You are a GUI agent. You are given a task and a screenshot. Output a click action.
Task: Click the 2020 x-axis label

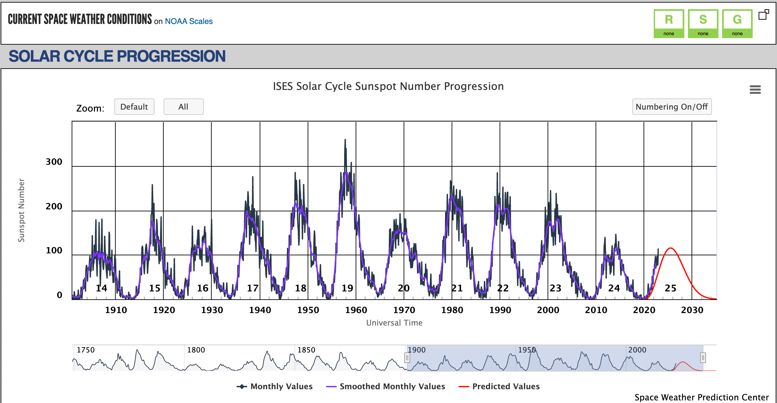pos(644,310)
